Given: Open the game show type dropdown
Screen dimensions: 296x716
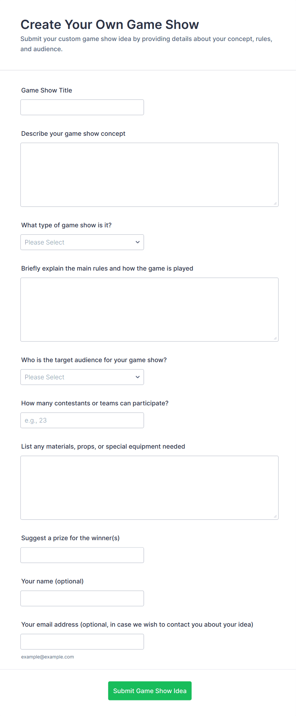Looking at the screenshot, I should tap(82, 242).
